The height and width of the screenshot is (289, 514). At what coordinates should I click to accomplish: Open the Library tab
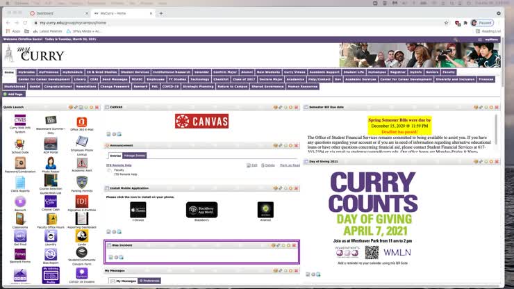click(80, 79)
